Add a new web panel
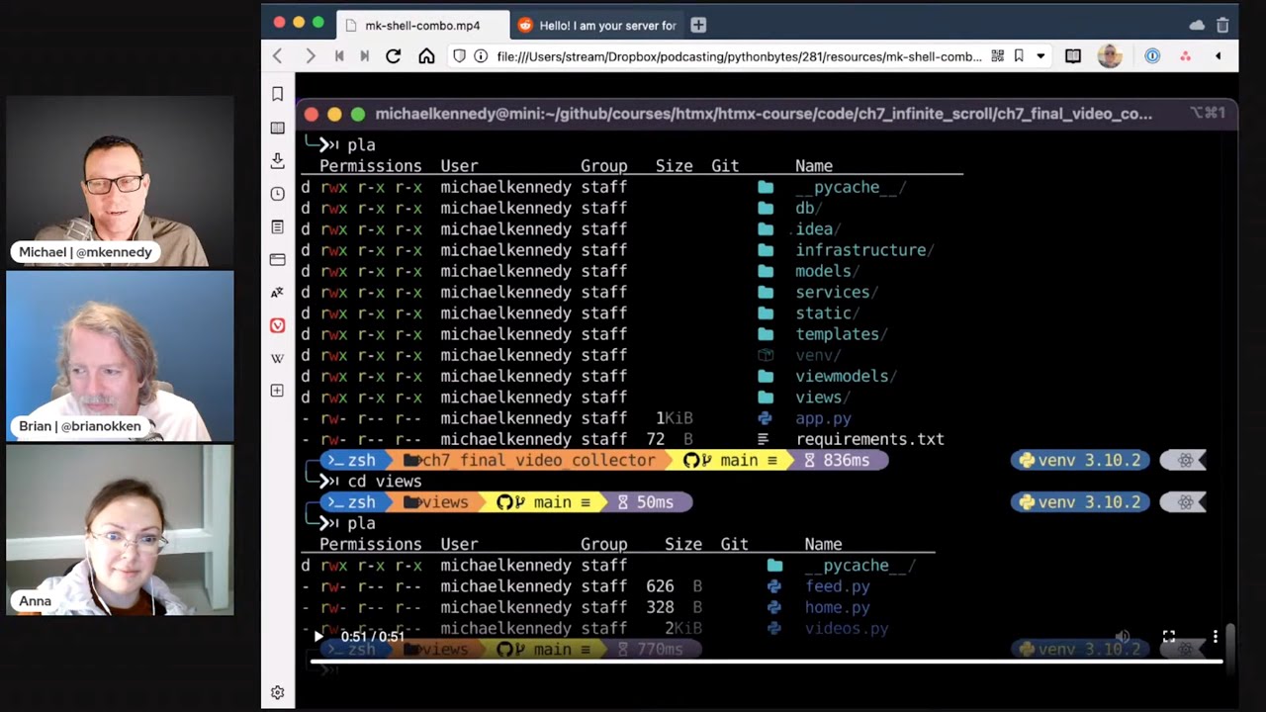 coord(278,391)
